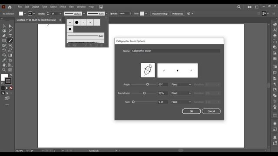278x156 pixels.
Task: Click the Size 9 pt value field
Action: click(162, 102)
